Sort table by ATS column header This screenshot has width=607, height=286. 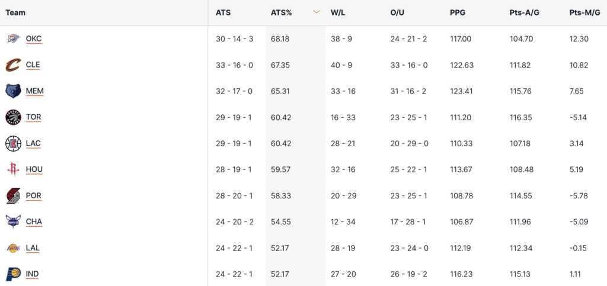223,12
